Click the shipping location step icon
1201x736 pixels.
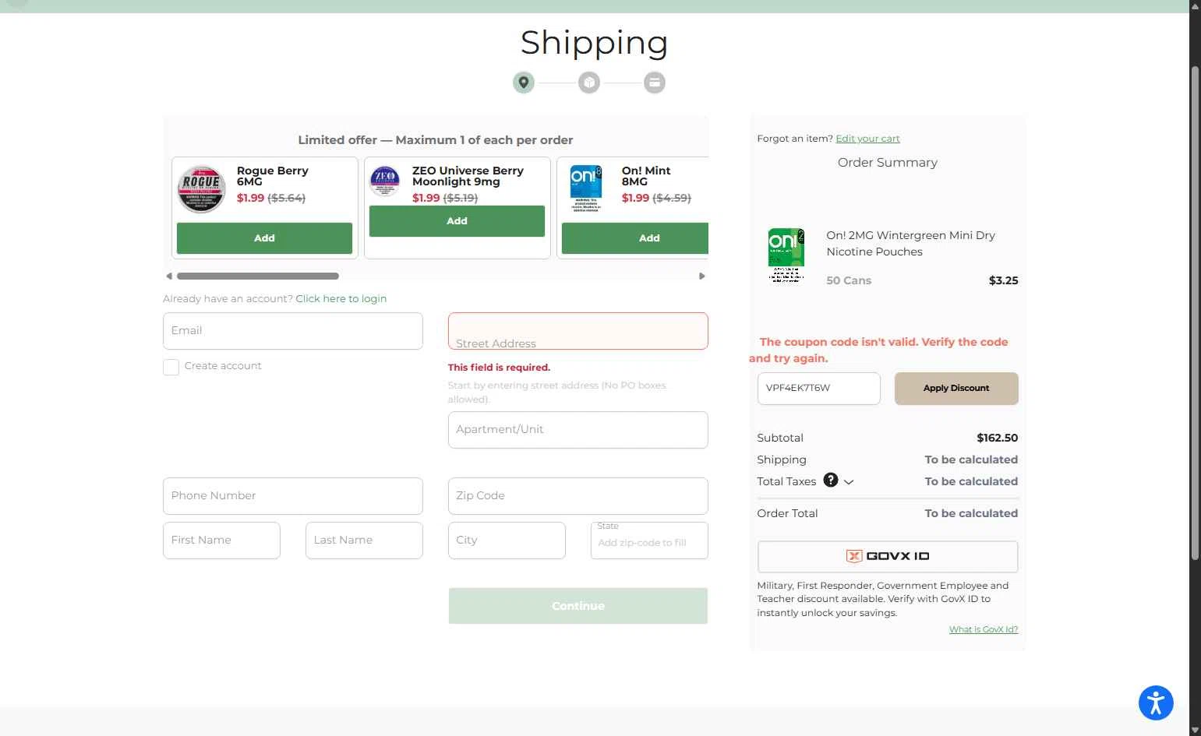pyautogui.click(x=524, y=83)
